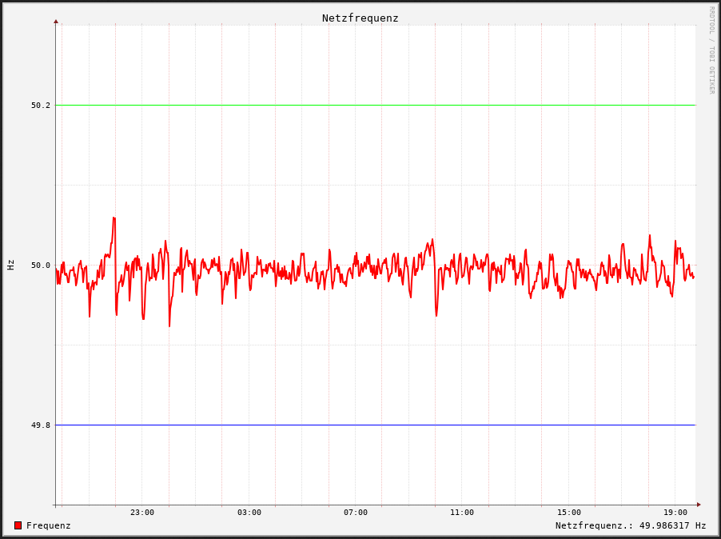Click the Netzfrequenz chart title
This screenshot has height=539, width=721.
click(x=360, y=18)
